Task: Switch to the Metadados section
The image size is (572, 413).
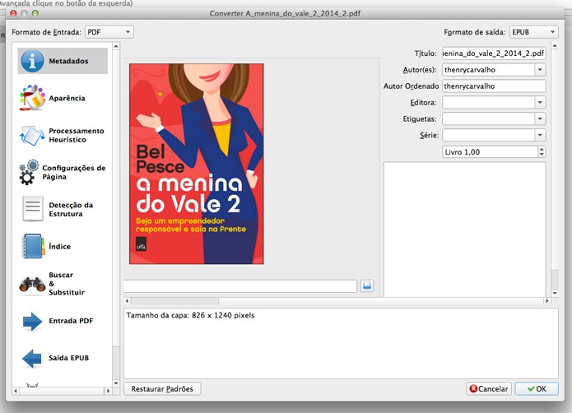Action: point(63,61)
